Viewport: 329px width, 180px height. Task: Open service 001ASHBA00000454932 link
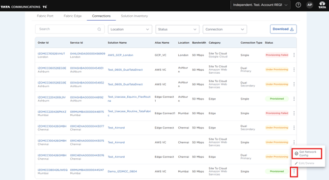point(87,83)
